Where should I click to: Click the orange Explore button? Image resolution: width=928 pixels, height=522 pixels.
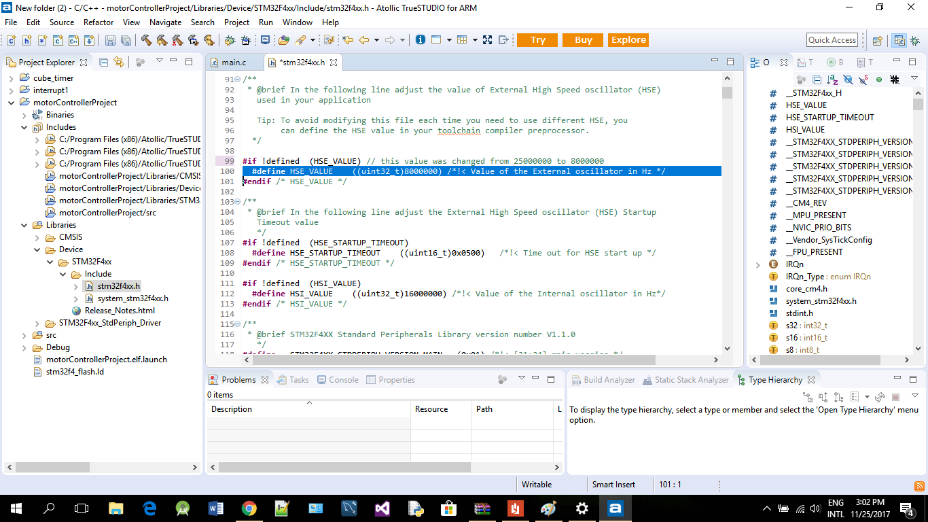click(x=628, y=40)
